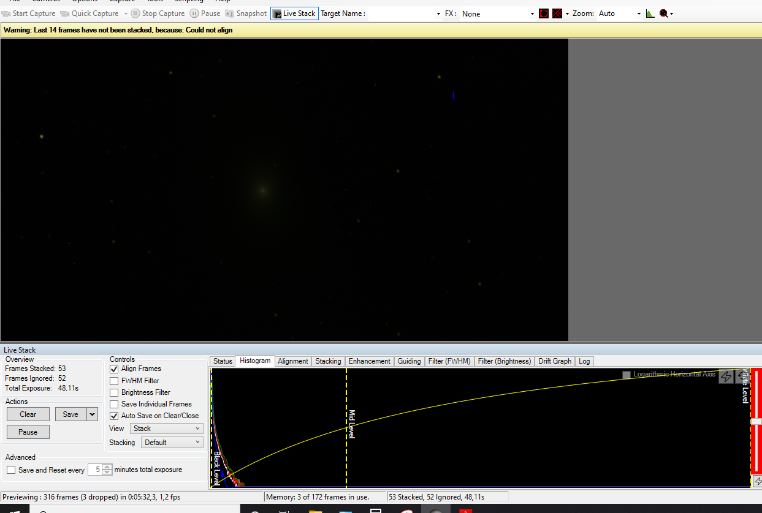The width and height of the screenshot is (762, 513).
Task: Click the red selection area icon
Action: pyautogui.click(x=544, y=13)
